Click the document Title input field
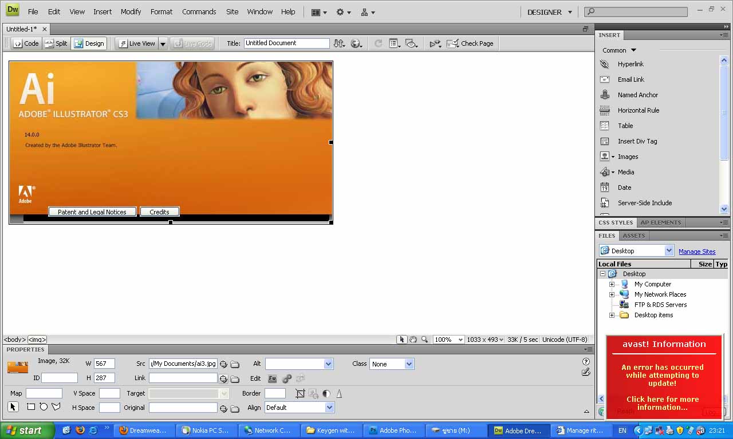The height and width of the screenshot is (439, 733). (x=287, y=43)
